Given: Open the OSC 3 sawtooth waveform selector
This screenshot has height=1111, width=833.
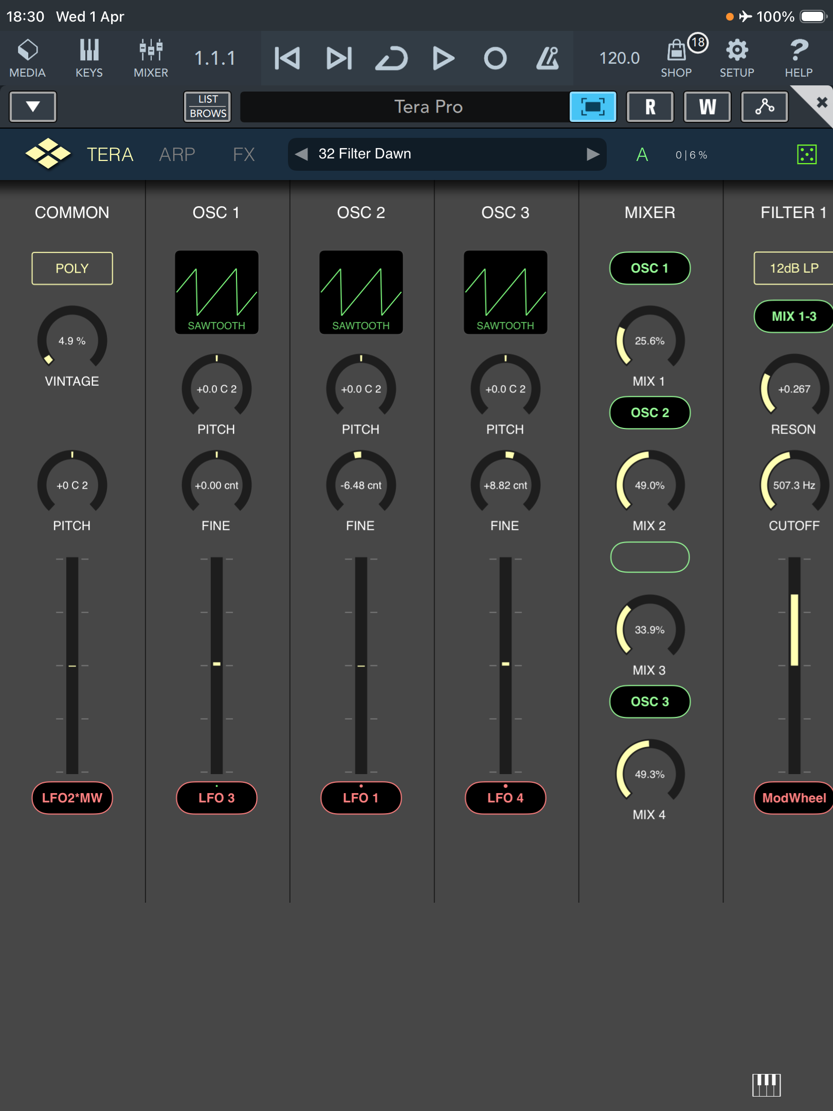Looking at the screenshot, I should [x=505, y=292].
